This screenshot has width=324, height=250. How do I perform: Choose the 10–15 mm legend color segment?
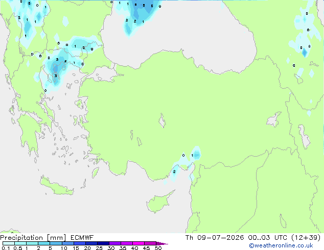[x=67, y=243]
